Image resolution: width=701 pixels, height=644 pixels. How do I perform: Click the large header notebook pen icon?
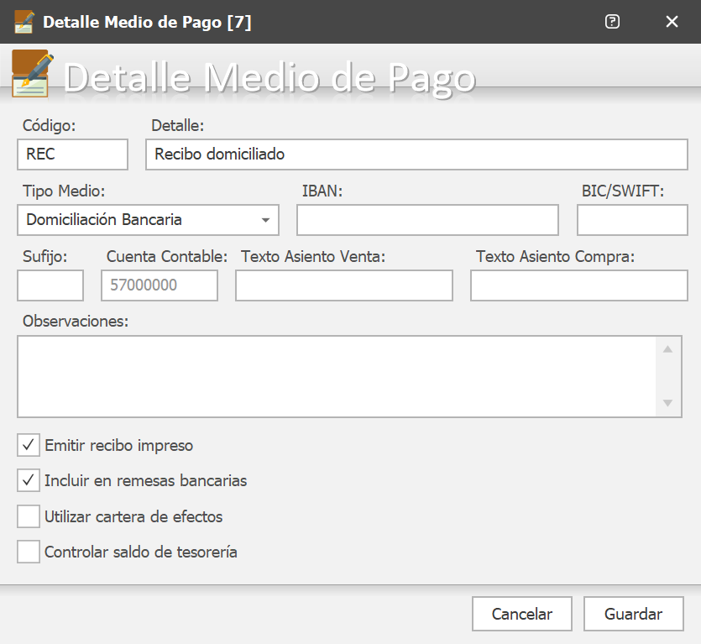click(33, 73)
